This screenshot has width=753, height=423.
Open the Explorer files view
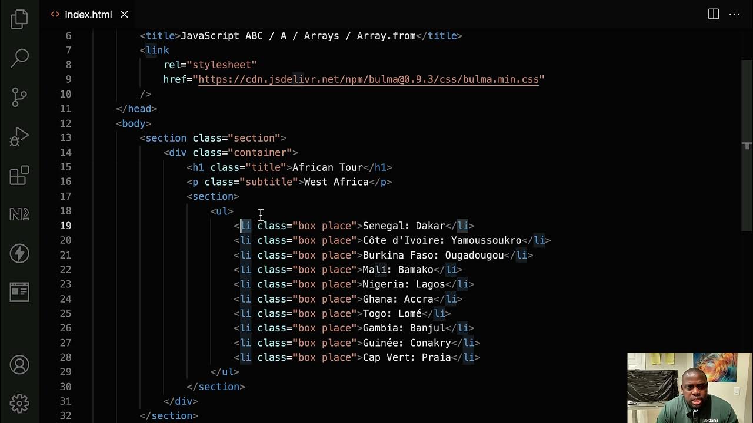coord(19,19)
